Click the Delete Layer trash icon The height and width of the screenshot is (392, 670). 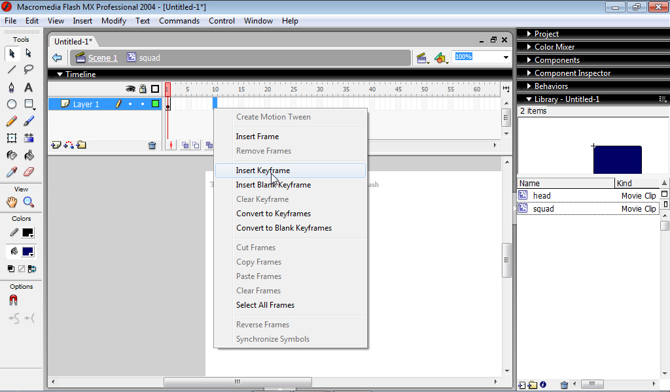click(x=152, y=146)
